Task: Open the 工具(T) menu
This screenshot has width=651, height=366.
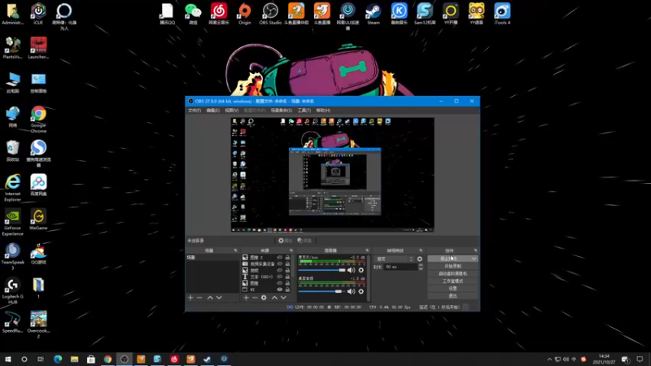Action: [x=304, y=111]
